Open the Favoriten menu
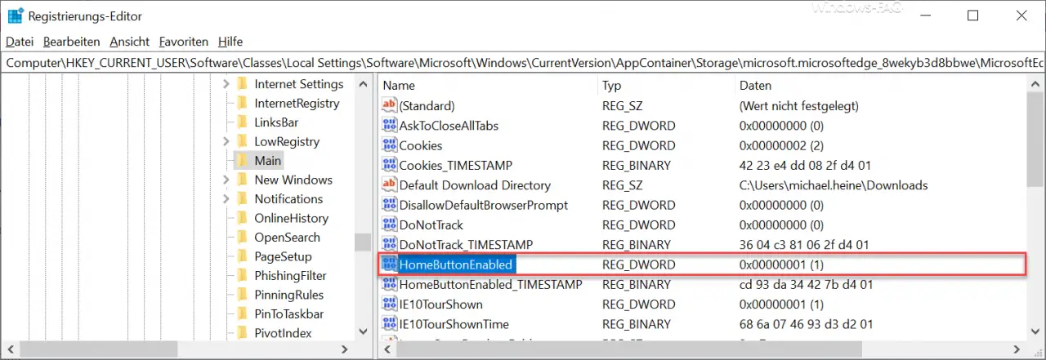 [x=184, y=42]
